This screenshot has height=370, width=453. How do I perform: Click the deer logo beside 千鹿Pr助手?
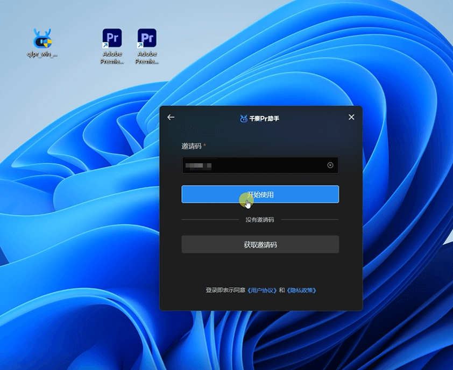(244, 118)
